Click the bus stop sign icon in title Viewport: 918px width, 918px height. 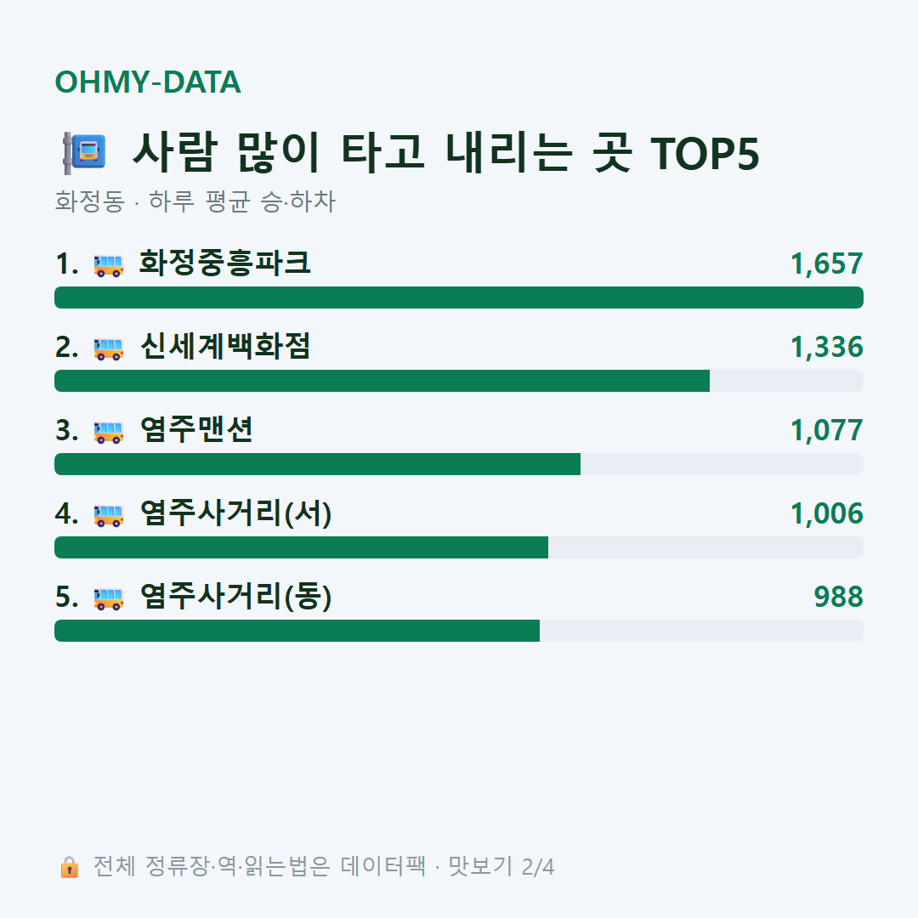point(84,153)
